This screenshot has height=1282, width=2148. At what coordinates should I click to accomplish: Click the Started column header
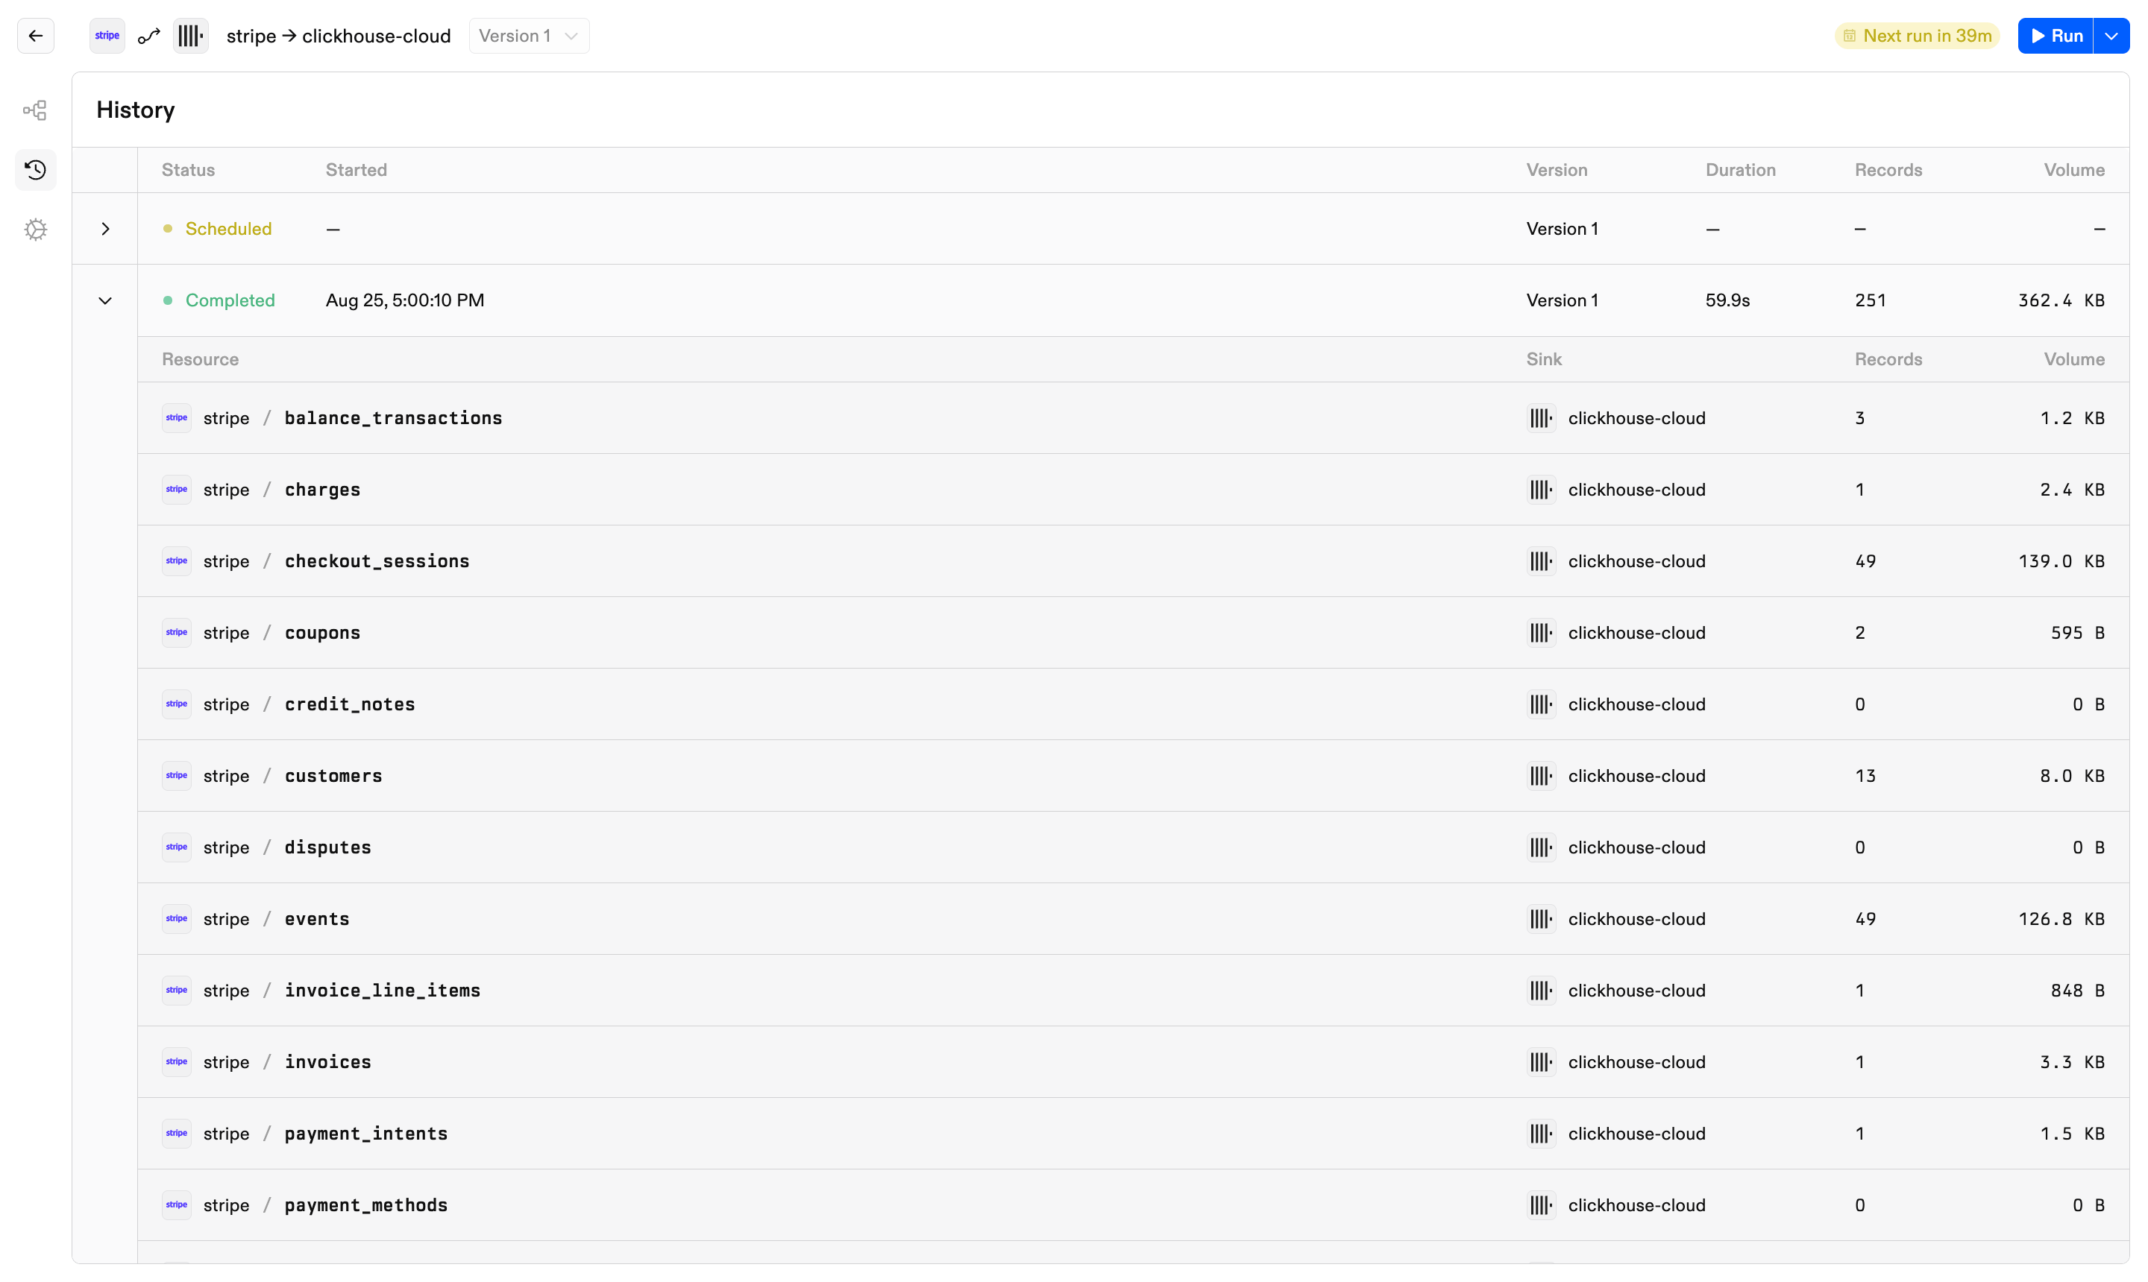click(356, 170)
